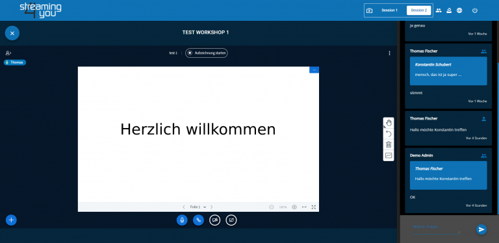Open the user list toggle icon

click(x=8, y=53)
